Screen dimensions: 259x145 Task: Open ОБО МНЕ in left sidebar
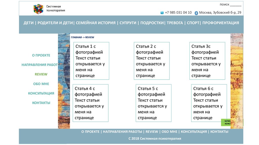pos(41,84)
